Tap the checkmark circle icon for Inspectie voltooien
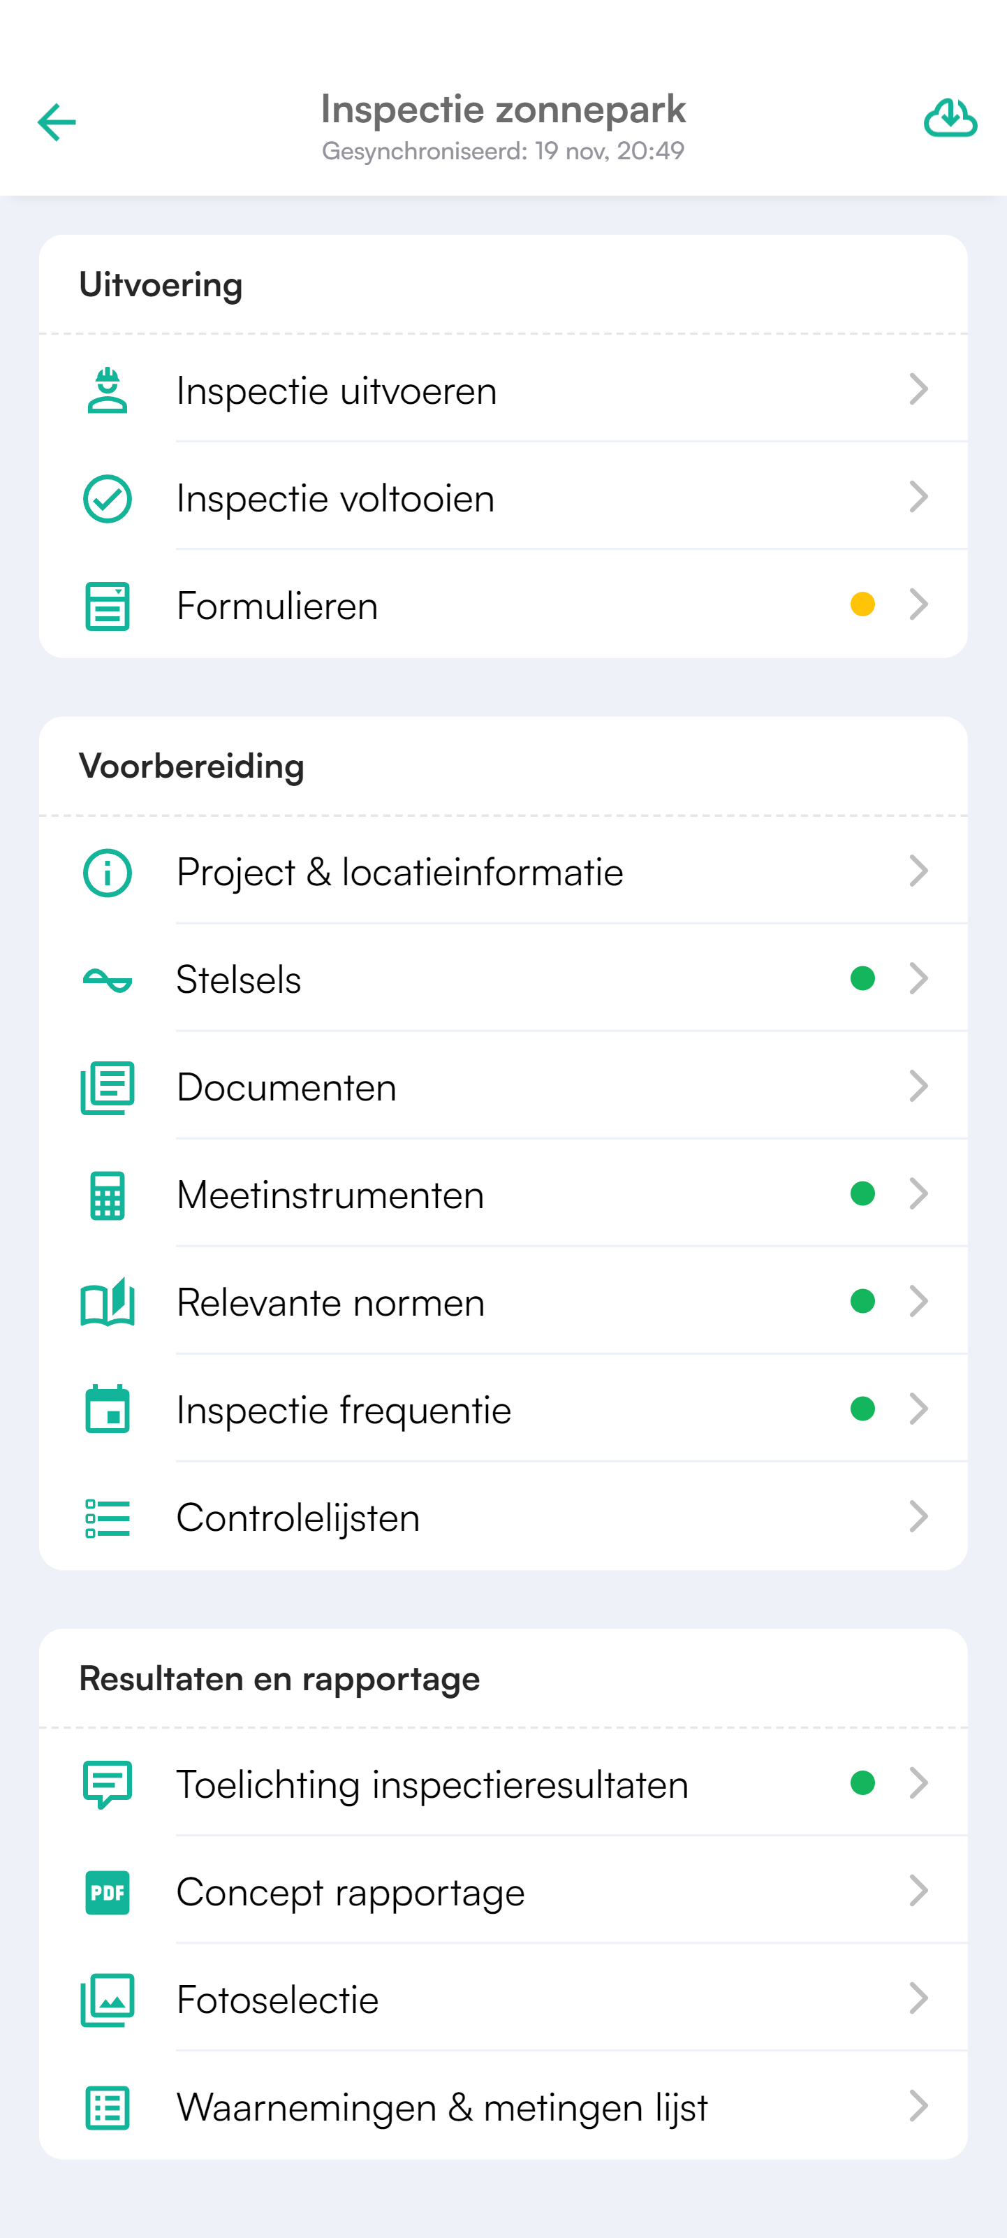The width and height of the screenshot is (1007, 2238). point(108,499)
